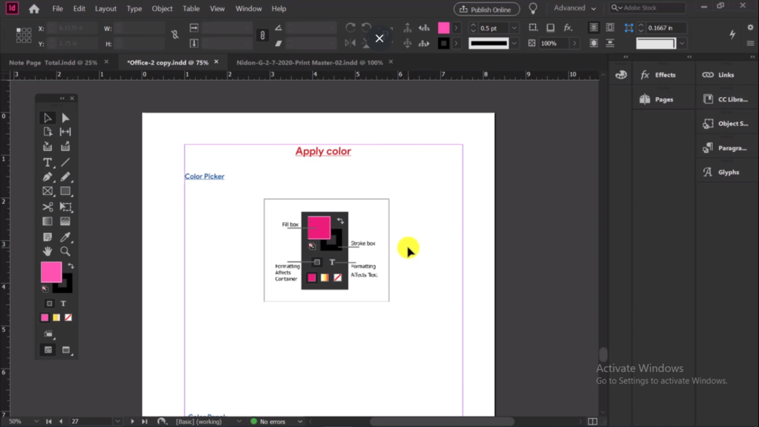This screenshot has width=759, height=427.
Task: Follow the Color Picker link in document
Action: 205,176
